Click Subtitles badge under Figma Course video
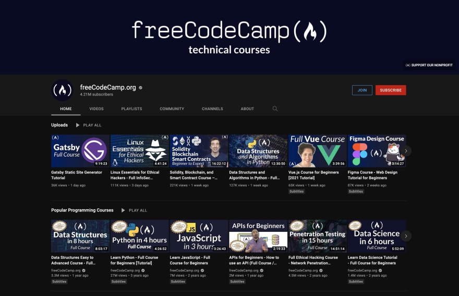Image resolution: width=459 pixels, height=296 pixels. coord(356,192)
